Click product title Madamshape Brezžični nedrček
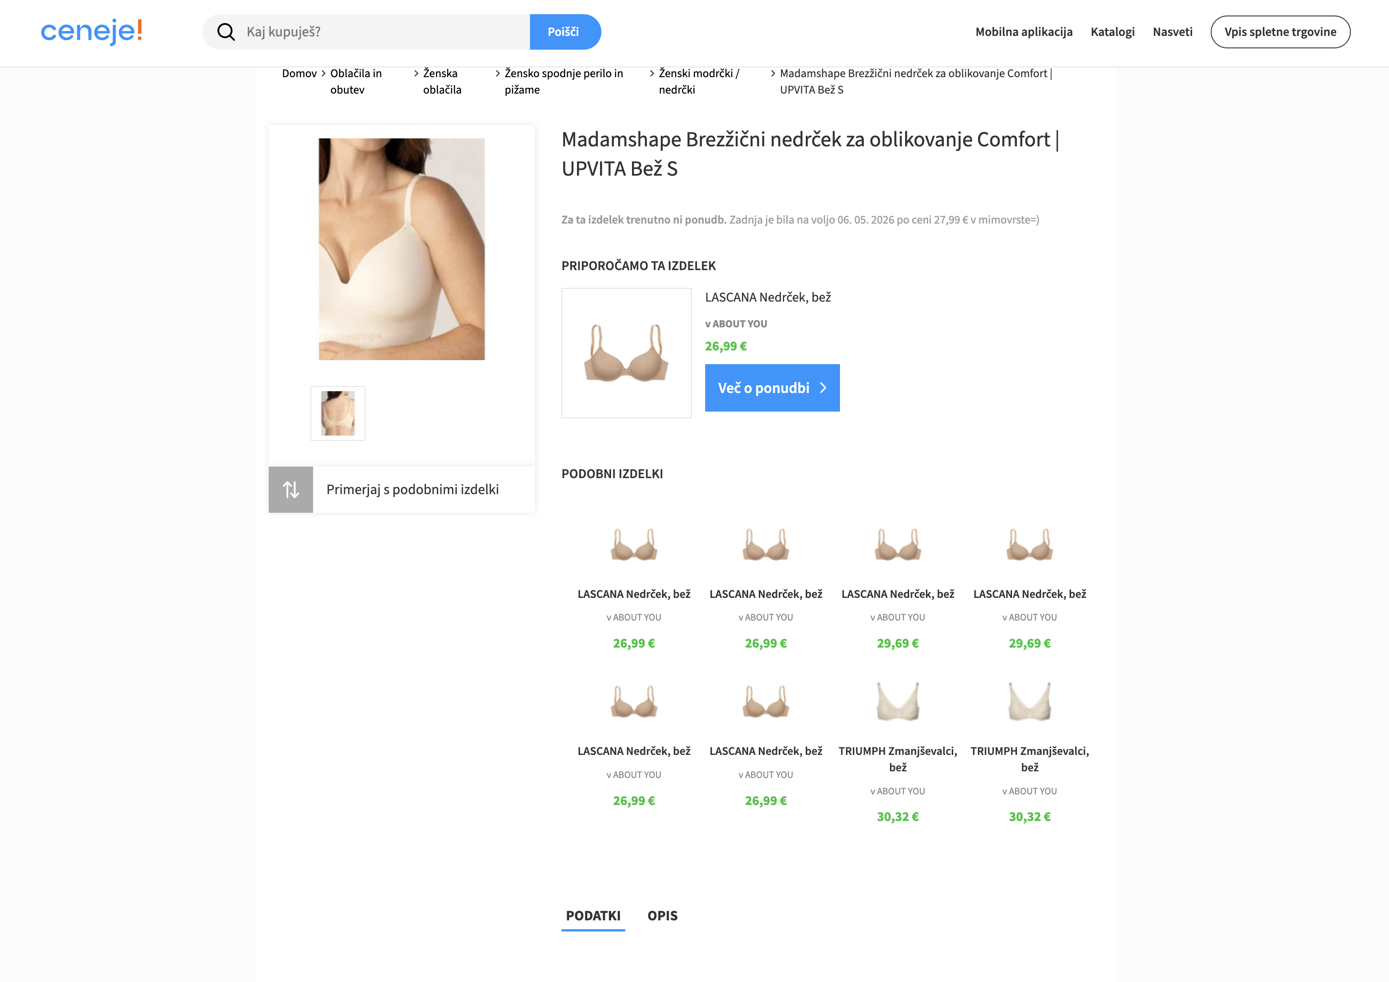Viewport: 1389px width, 982px height. pos(810,153)
